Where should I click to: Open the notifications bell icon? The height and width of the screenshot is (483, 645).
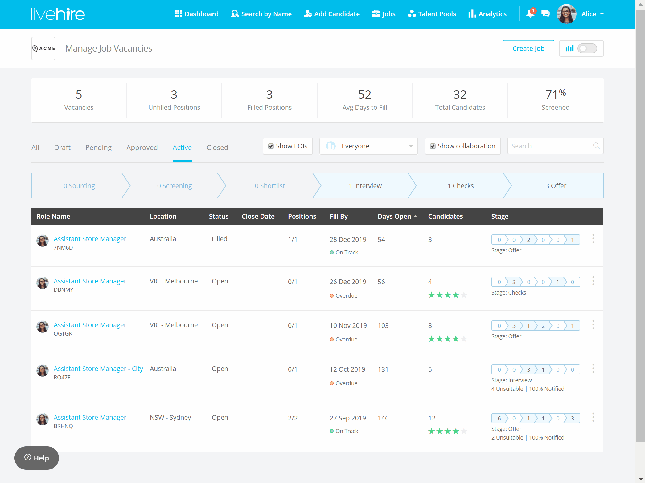tap(530, 14)
